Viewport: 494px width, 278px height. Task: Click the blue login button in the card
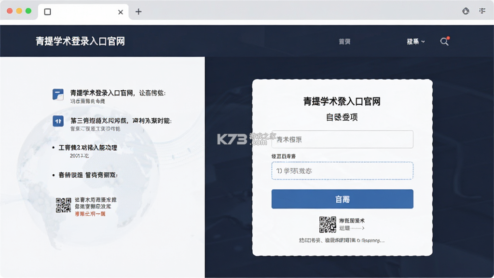click(342, 199)
